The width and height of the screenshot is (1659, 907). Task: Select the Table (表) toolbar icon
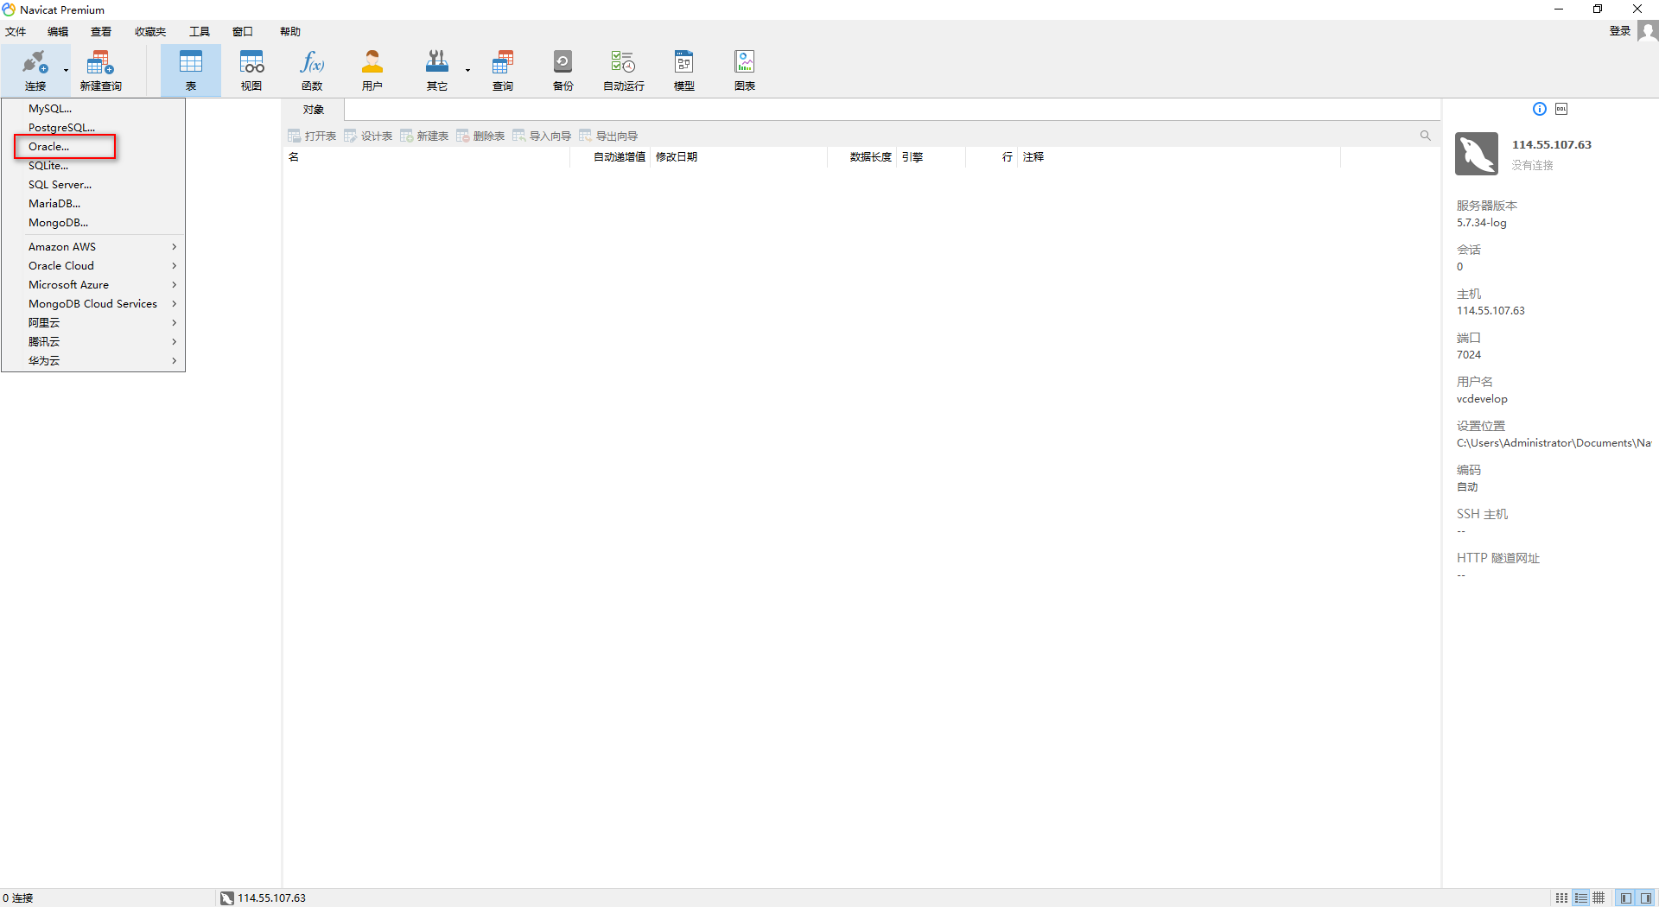point(190,70)
